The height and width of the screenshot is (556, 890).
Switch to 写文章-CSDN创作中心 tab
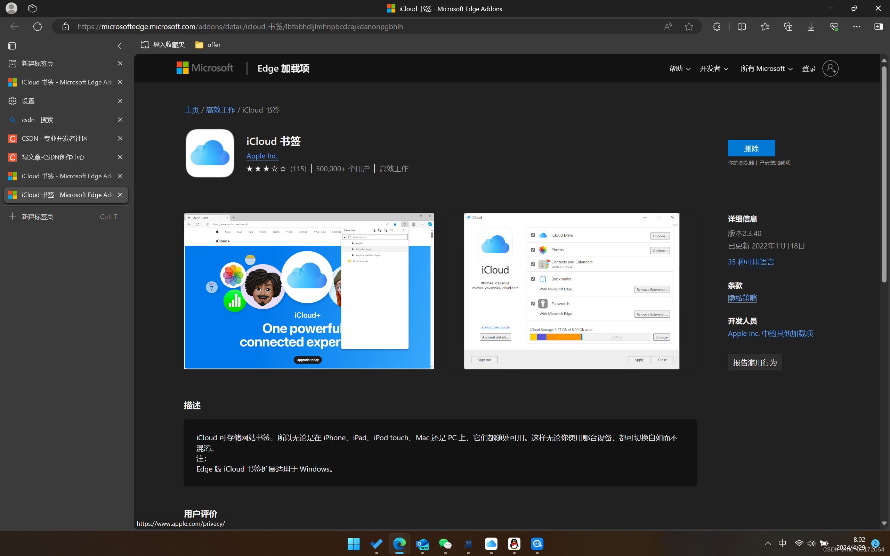(x=66, y=157)
